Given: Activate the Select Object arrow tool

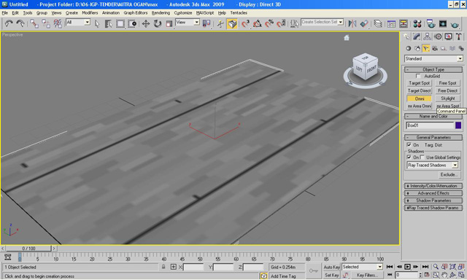Looking at the screenshot, I should pyautogui.click(x=97, y=24).
